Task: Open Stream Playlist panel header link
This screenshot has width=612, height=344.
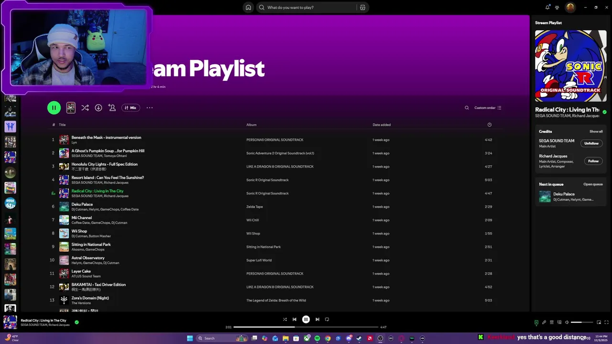Action: point(548,23)
